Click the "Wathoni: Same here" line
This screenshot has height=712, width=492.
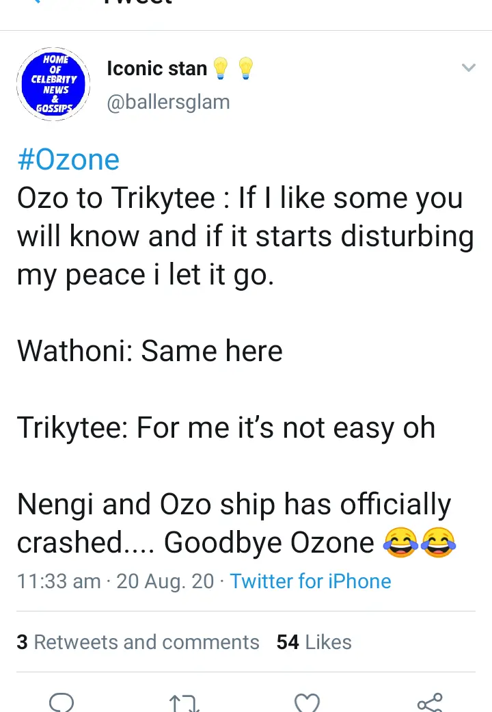tap(150, 352)
